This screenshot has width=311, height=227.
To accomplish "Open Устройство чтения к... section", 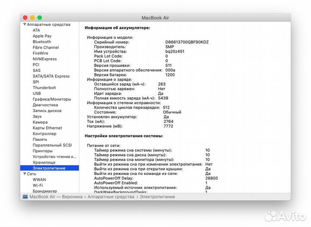I will pos(54,157).
